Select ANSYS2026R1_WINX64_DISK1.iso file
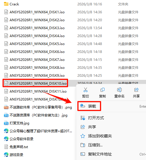Screen dimensions: 146x160 click(37, 12)
